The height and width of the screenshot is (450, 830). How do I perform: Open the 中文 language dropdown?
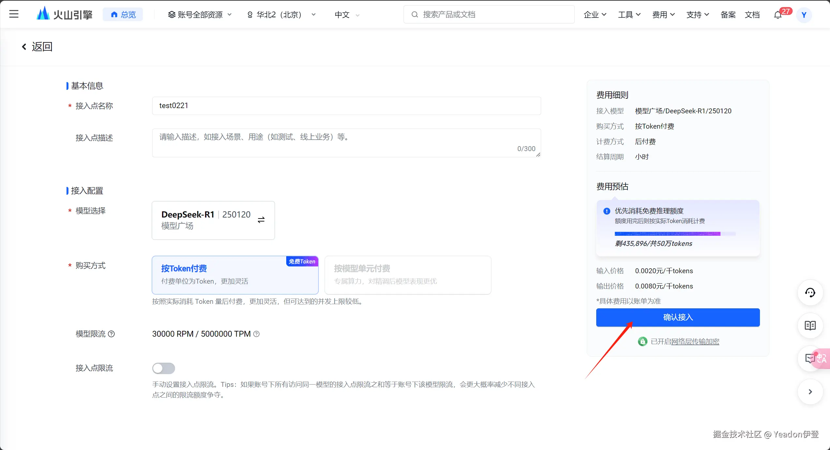pyautogui.click(x=347, y=15)
